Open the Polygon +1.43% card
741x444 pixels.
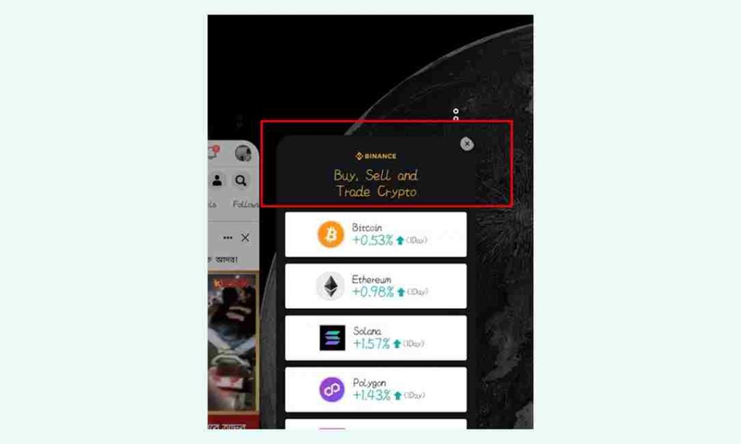[376, 390]
